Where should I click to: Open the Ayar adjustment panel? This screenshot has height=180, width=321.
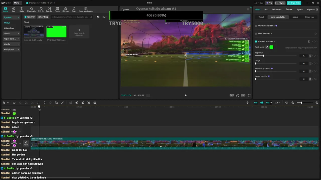(x=74, y=9)
